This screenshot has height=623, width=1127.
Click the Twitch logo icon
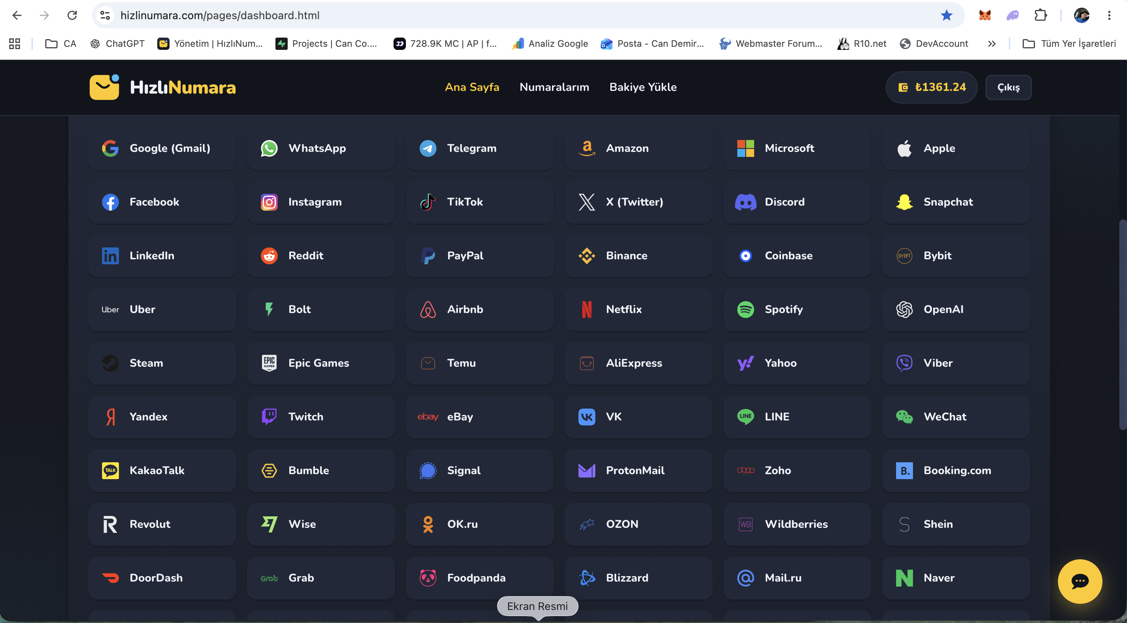[x=269, y=417]
